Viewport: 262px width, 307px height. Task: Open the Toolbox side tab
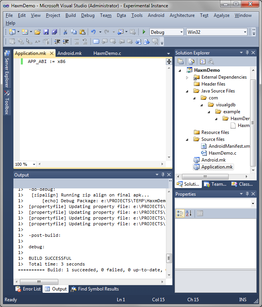click(7, 102)
